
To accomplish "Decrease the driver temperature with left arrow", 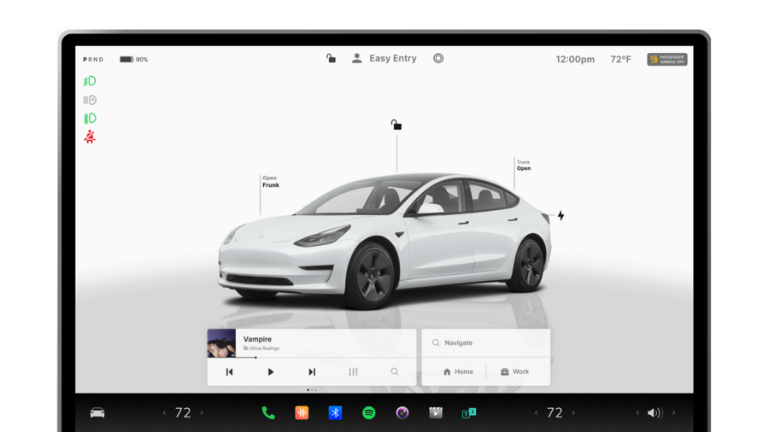I will (x=164, y=413).
